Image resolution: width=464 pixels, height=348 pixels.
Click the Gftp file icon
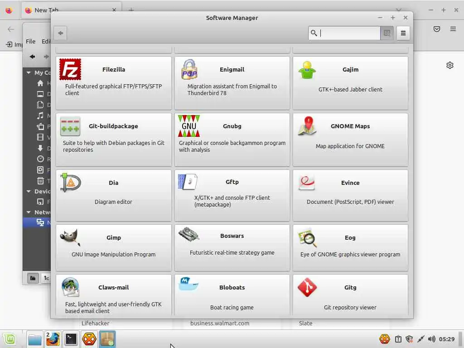188,182
